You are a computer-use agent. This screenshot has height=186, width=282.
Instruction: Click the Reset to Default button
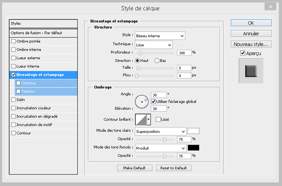pos(174,168)
